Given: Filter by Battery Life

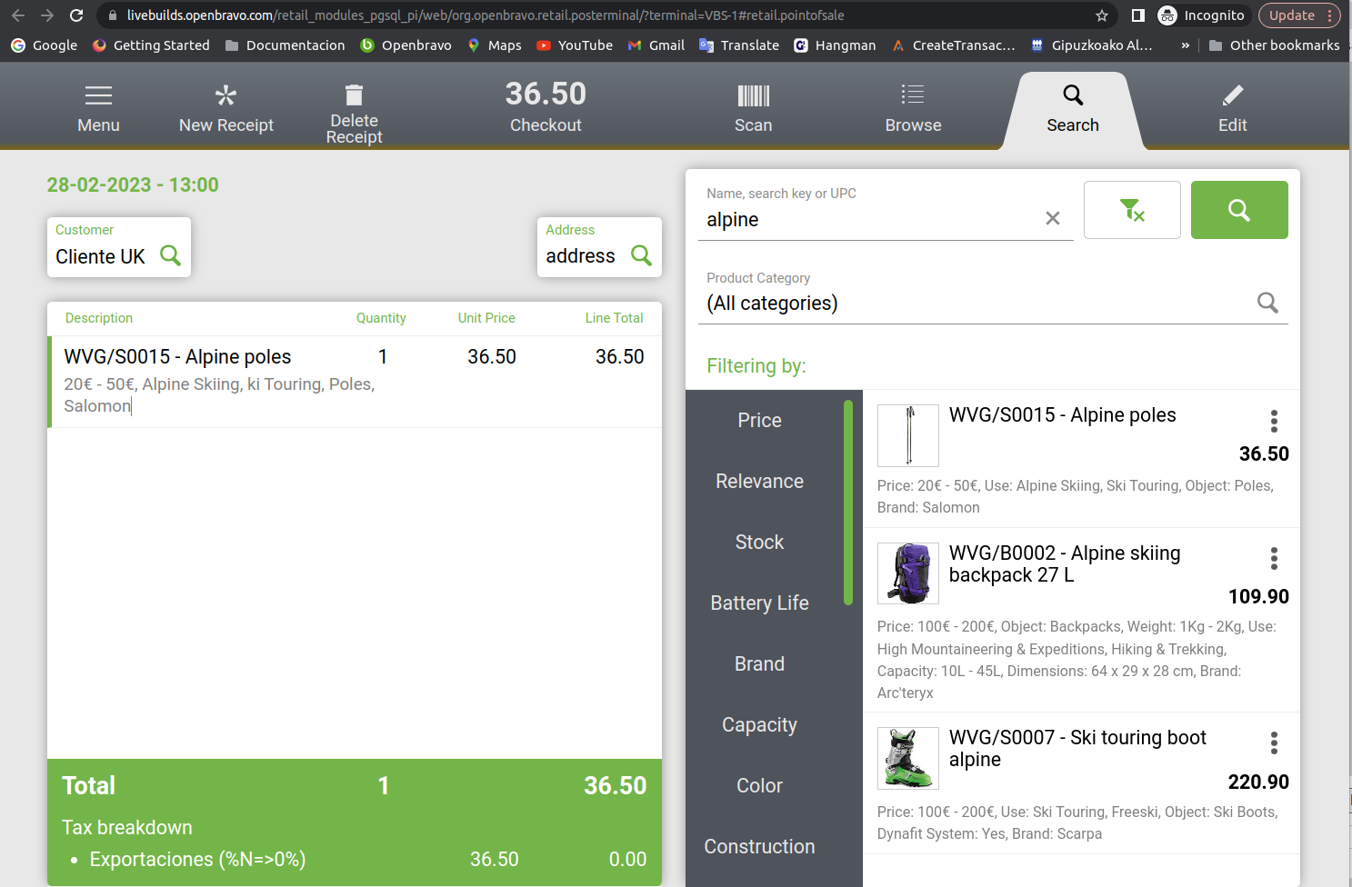Looking at the screenshot, I should pos(759,603).
